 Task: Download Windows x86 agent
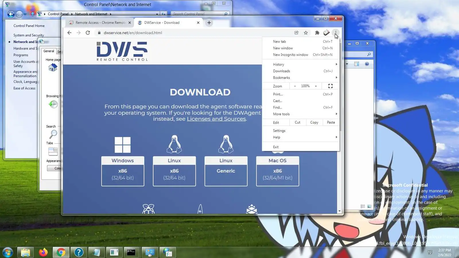coord(122,171)
